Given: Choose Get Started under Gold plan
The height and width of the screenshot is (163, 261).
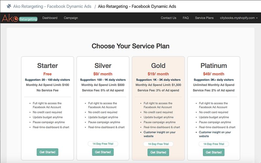Looking at the screenshot, I should tap(158, 152).
